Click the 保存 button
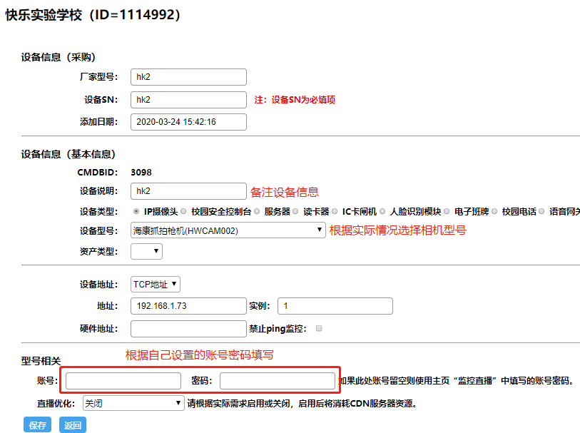This screenshot has height=433, width=580. [x=38, y=426]
